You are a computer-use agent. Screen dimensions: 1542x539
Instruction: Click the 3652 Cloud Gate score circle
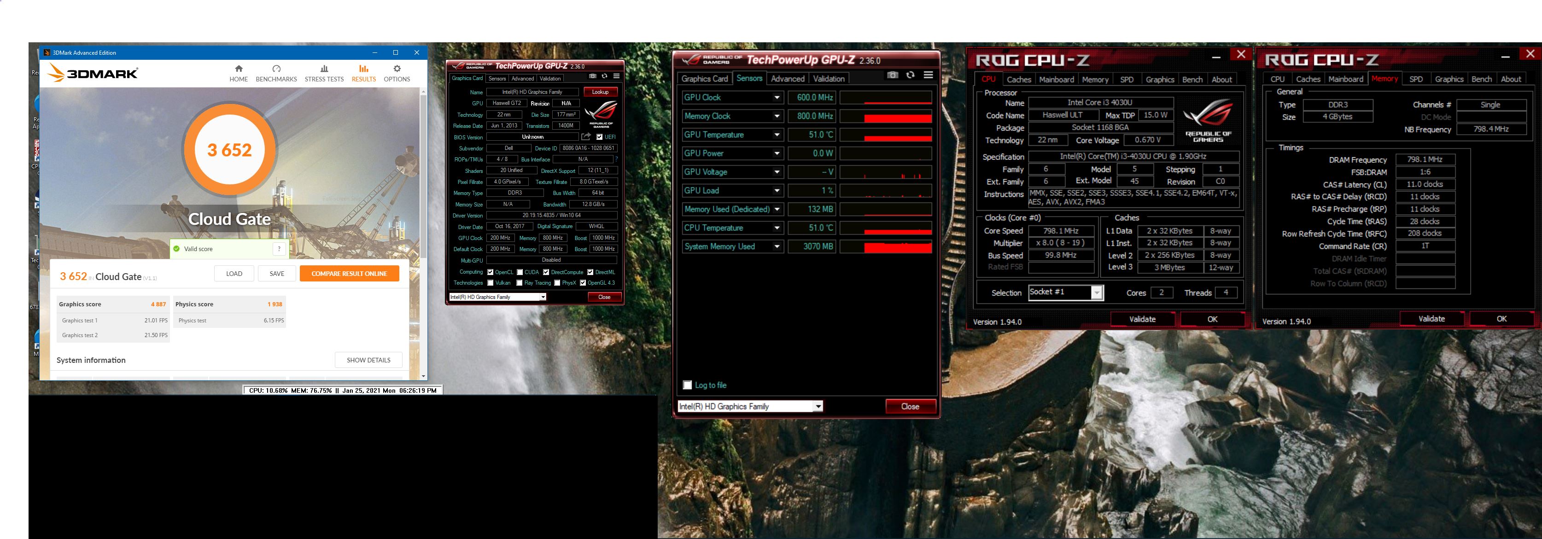pyautogui.click(x=229, y=150)
